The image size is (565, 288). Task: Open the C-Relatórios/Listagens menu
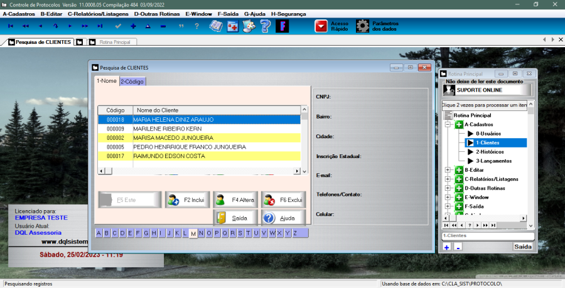coord(98,13)
